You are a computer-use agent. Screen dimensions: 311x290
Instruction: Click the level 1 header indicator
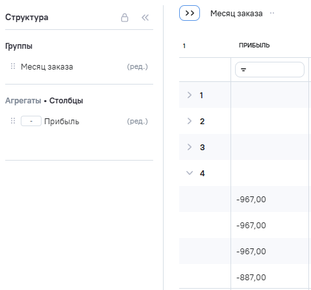184,46
